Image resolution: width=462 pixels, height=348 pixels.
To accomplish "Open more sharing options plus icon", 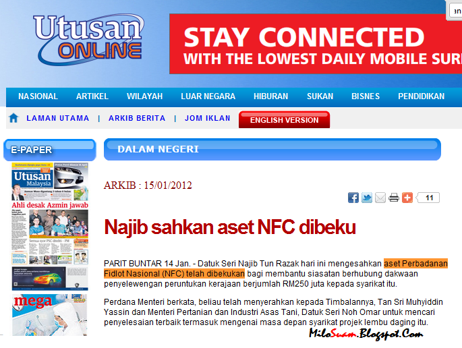I will (407, 198).
